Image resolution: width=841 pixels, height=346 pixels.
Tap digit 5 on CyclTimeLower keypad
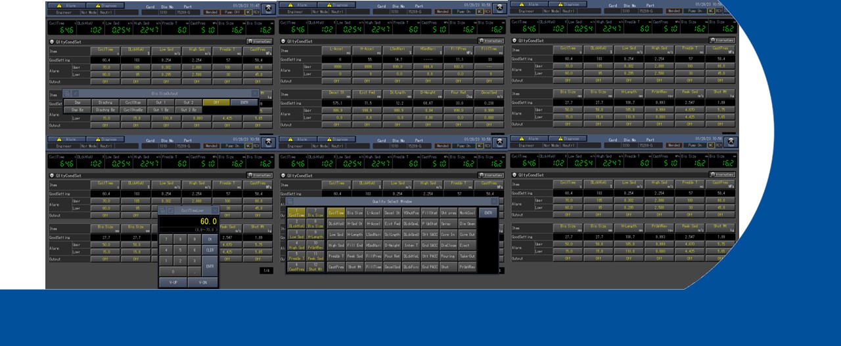tap(180, 250)
